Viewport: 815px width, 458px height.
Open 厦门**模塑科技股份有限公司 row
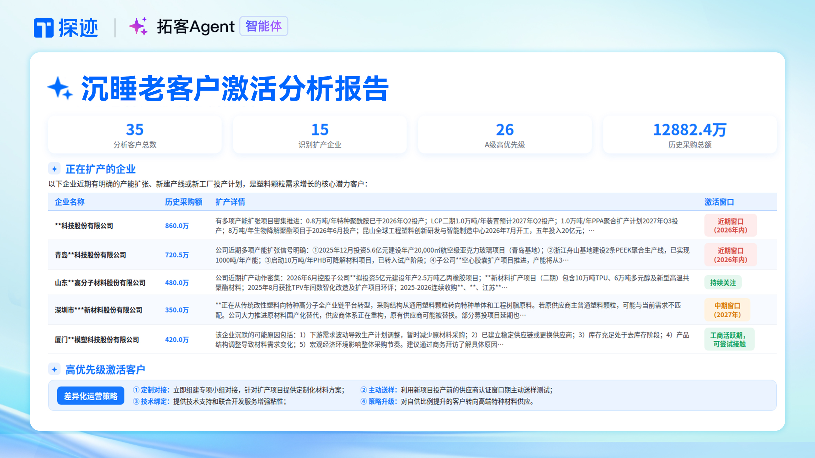coord(412,339)
